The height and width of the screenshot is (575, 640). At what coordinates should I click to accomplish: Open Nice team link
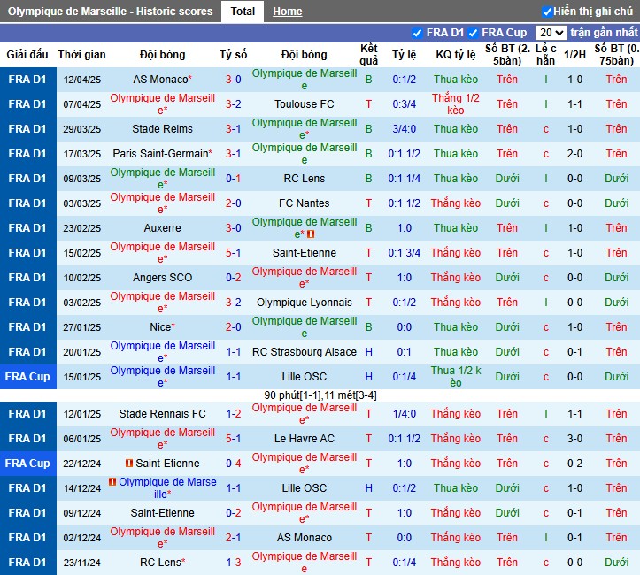point(162,327)
